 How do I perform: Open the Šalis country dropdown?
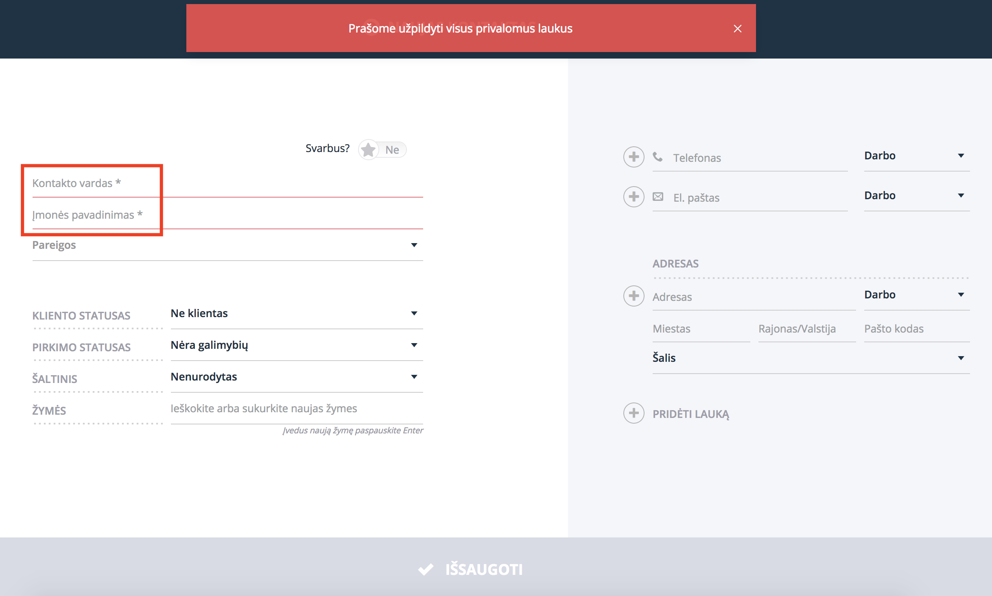(x=811, y=358)
